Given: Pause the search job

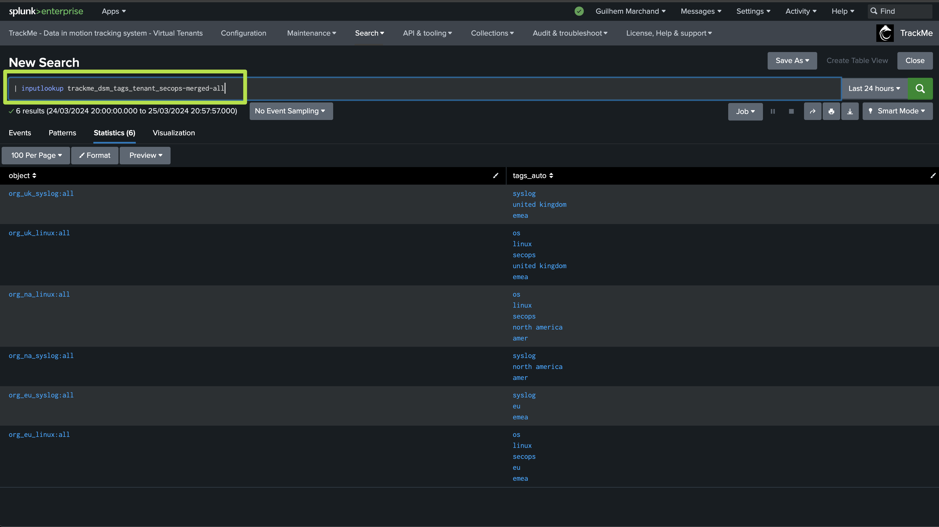Looking at the screenshot, I should (x=772, y=111).
